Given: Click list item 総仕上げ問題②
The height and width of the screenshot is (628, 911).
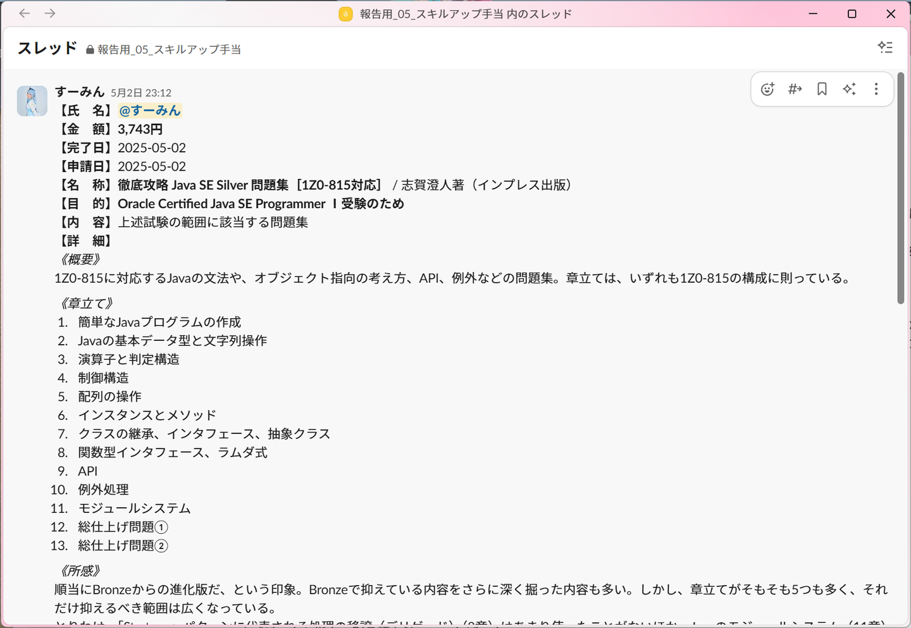Looking at the screenshot, I should 123,546.
